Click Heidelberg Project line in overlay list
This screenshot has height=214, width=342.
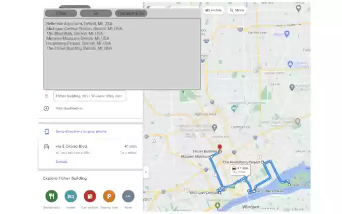point(79,43)
